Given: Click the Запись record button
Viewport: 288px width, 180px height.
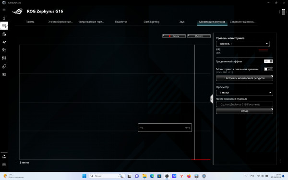Looking at the screenshot, I should coord(174,36).
